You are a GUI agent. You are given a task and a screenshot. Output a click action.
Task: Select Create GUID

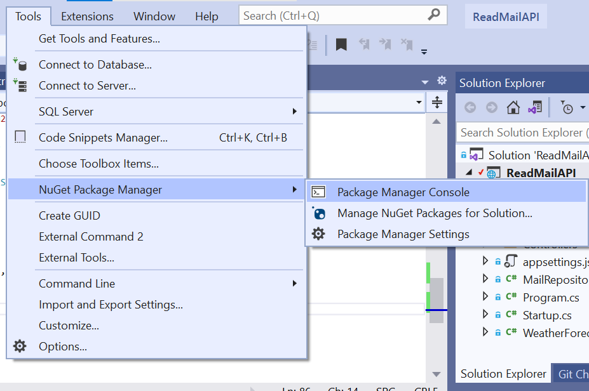(x=157, y=216)
